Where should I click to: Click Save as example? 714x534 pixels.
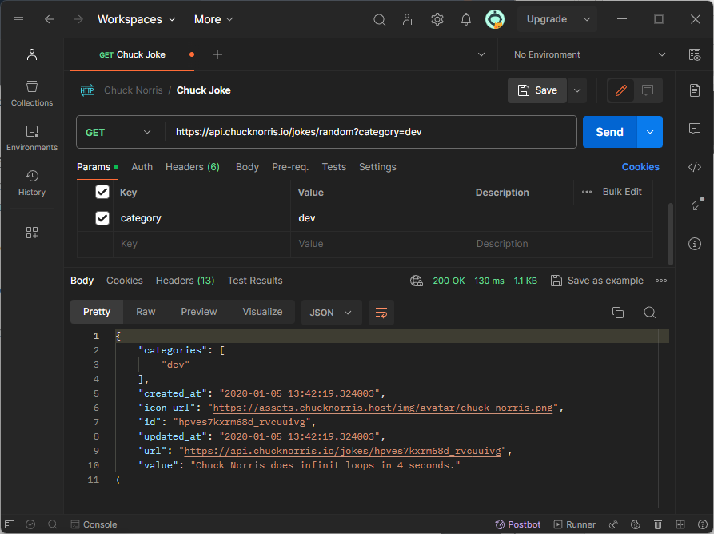coord(597,281)
